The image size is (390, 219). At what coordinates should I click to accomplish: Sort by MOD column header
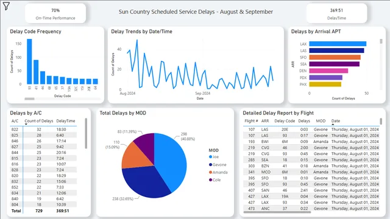(321, 121)
